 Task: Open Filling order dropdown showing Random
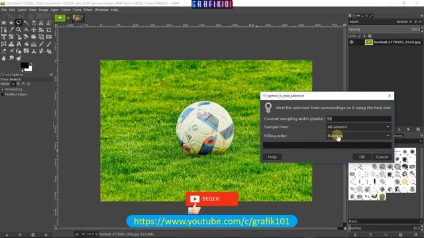pyautogui.click(x=358, y=136)
